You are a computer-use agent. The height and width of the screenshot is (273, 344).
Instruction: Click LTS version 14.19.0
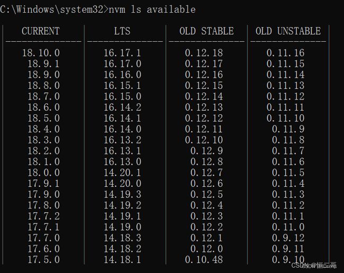coord(122,227)
